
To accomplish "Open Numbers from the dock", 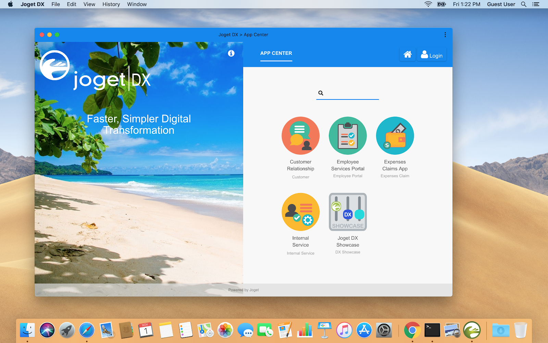I will (x=304, y=330).
